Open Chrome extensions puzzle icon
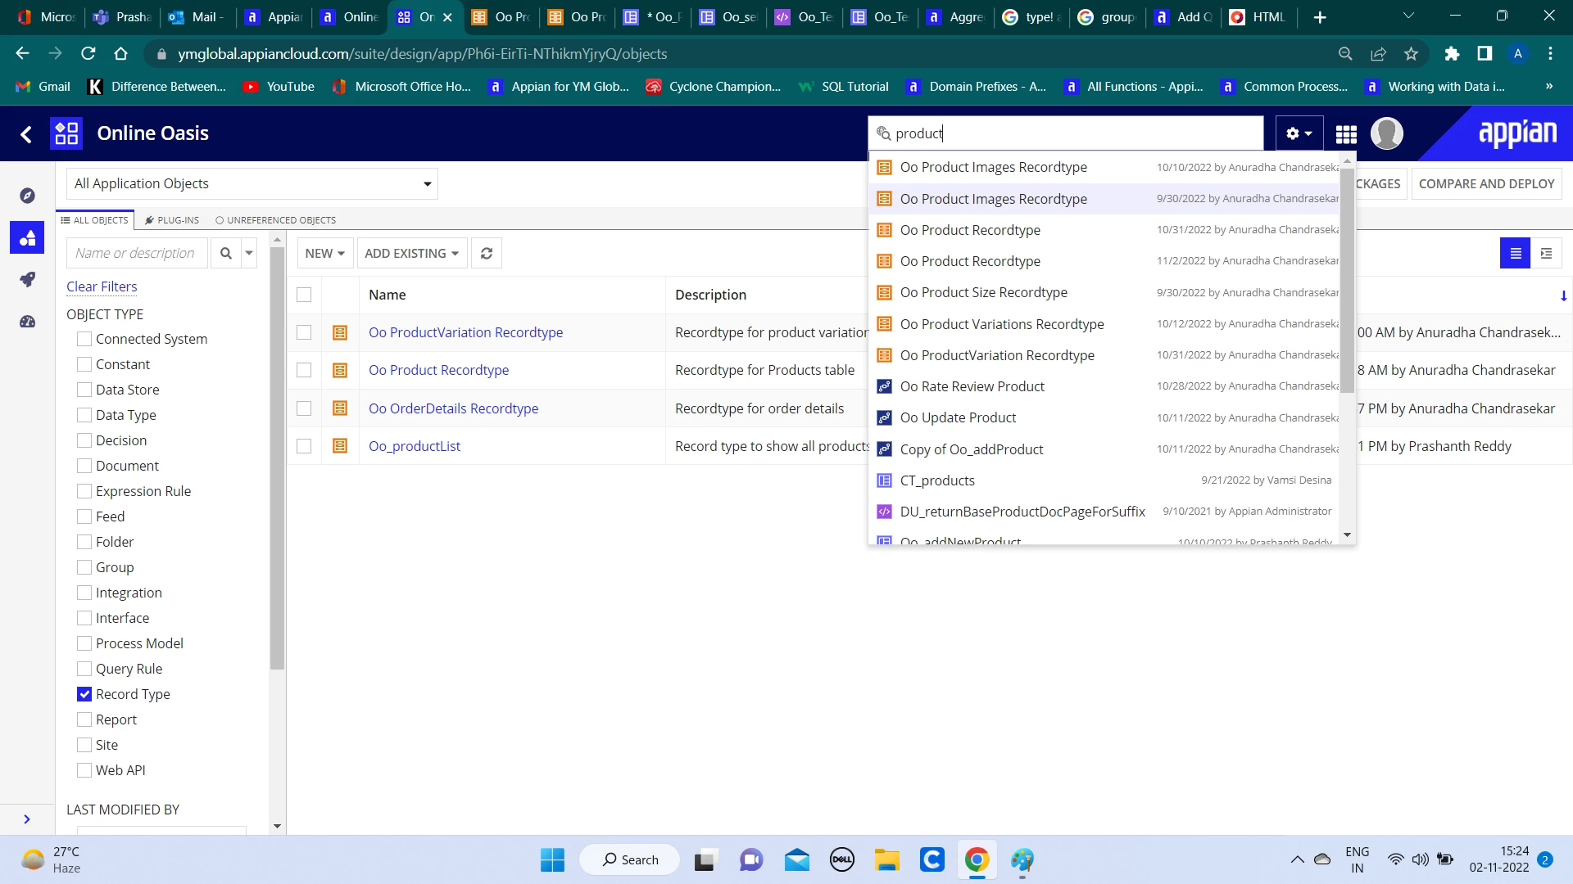The width and height of the screenshot is (1573, 884). (1452, 54)
